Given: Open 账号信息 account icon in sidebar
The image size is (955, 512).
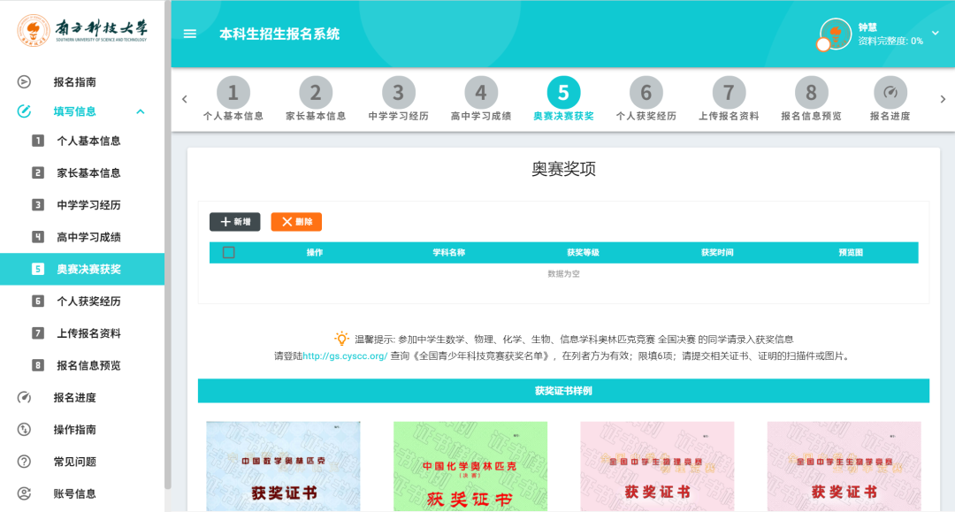Looking at the screenshot, I should [x=25, y=493].
